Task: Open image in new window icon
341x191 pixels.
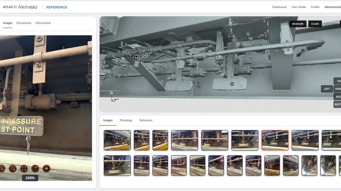Action: coord(35,168)
